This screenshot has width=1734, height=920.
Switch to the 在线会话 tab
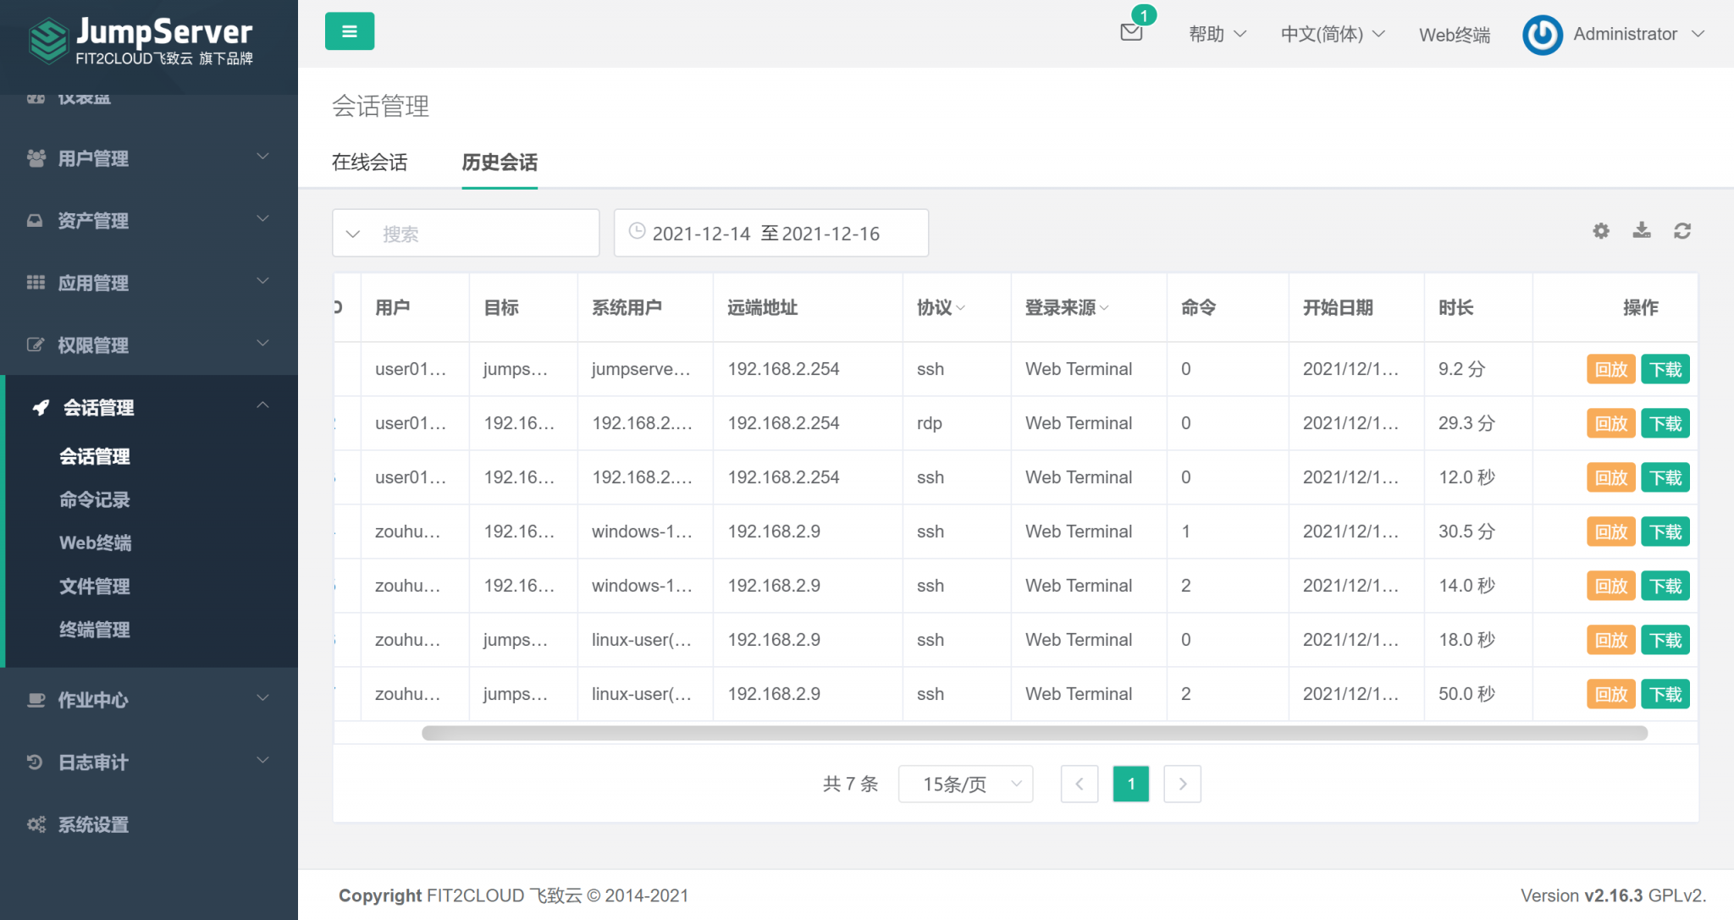pyautogui.click(x=370, y=163)
